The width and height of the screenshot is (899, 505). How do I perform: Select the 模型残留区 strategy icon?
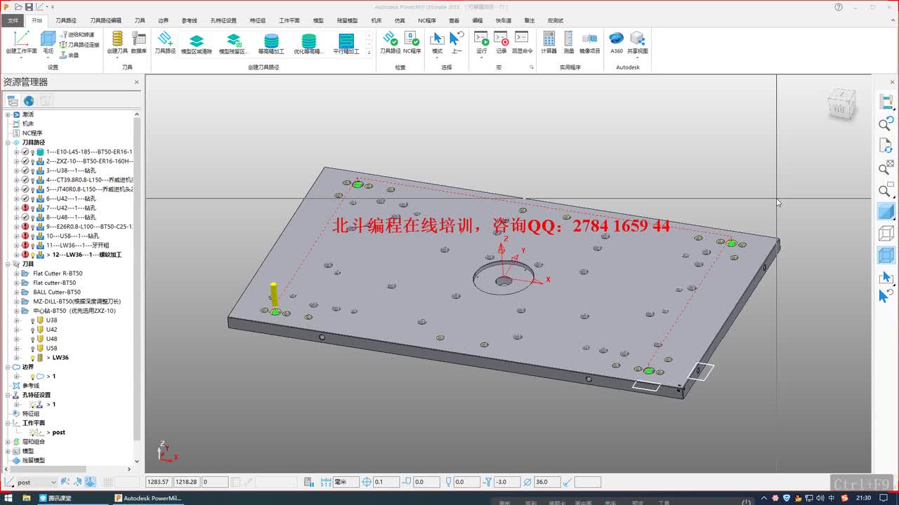point(234,43)
